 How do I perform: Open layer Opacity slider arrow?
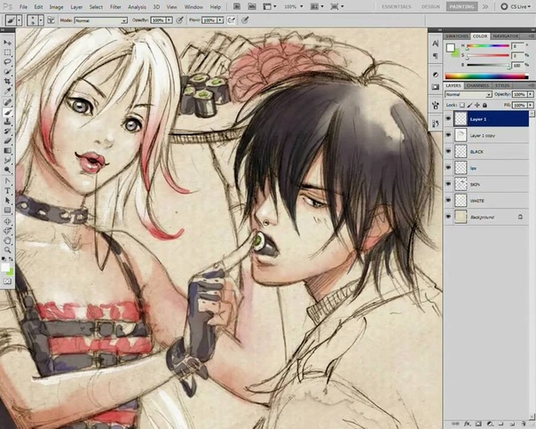tap(531, 94)
